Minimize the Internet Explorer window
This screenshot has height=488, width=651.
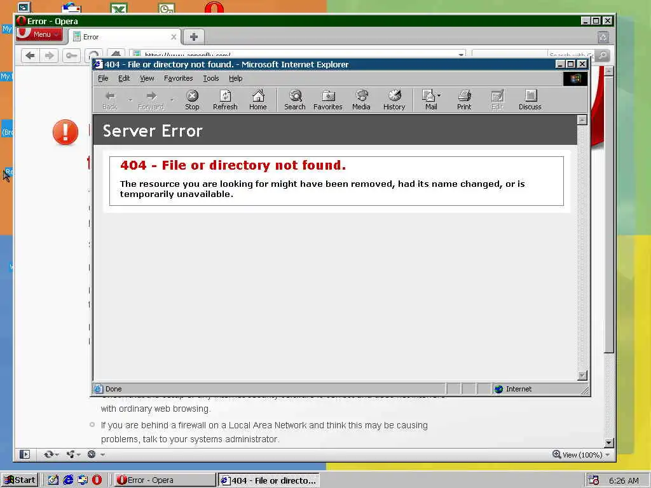point(559,64)
